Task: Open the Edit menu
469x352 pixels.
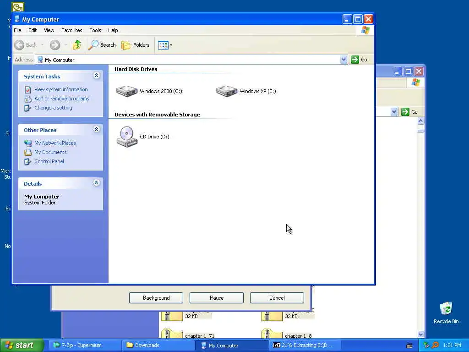Action: [33, 30]
